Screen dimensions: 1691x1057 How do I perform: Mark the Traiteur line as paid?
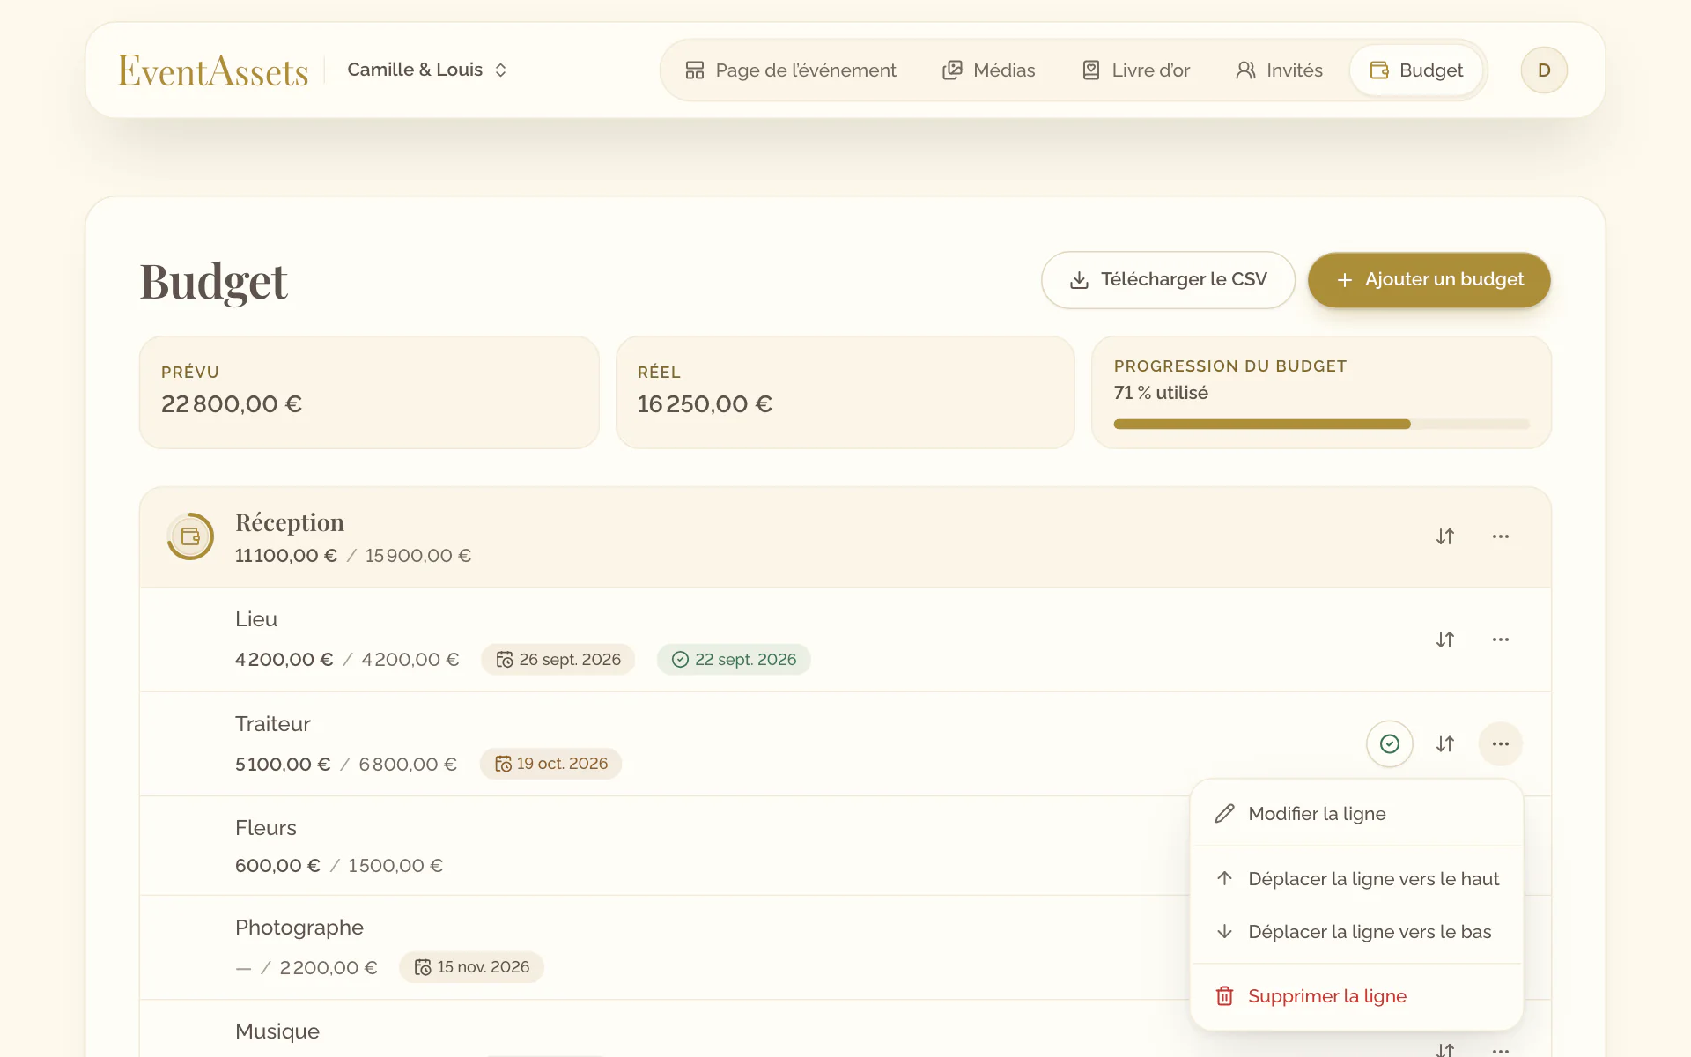(1390, 744)
